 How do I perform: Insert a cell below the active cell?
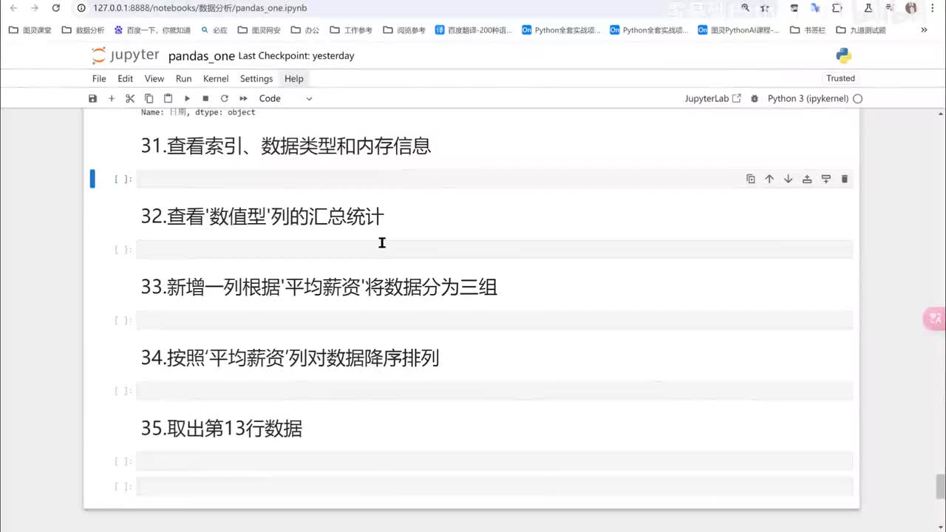point(826,179)
